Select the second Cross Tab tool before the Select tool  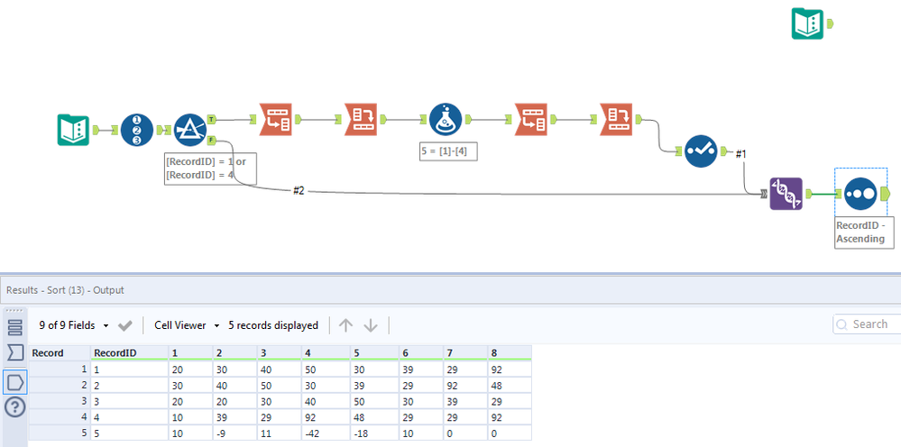pyautogui.click(x=615, y=119)
